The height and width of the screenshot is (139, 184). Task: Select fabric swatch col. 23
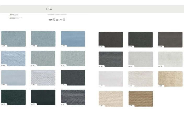[13, 39]
